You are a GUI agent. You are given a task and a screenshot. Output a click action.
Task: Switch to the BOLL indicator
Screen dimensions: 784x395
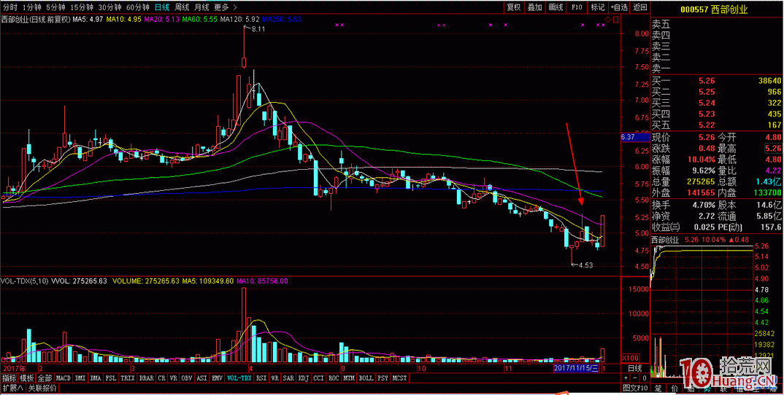click(366, 378)
